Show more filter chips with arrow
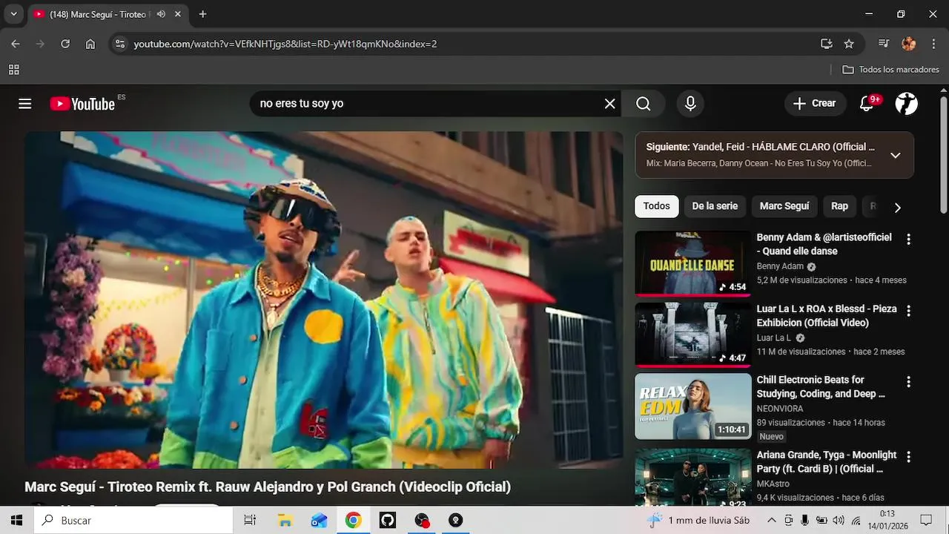The width and height of the screenshot is (949, 534). tap(897, 208)
